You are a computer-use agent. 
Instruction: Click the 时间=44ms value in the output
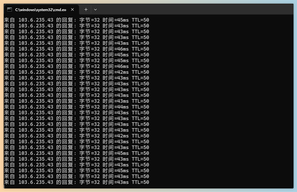click(x=115, y=107)
